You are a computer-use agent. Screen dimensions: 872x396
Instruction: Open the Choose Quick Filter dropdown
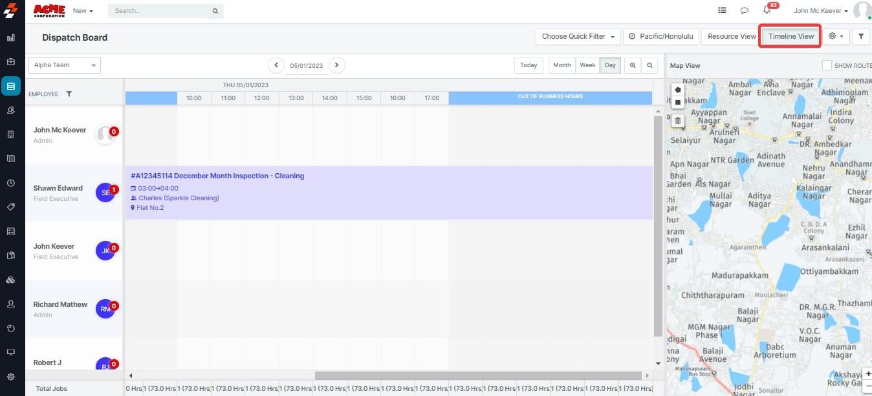(x=578, y=37)
